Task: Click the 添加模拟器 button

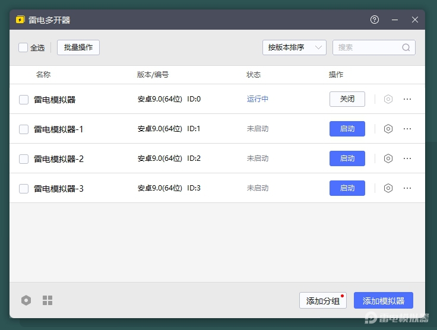Action: pyautogui.click(x=383, y=300)
